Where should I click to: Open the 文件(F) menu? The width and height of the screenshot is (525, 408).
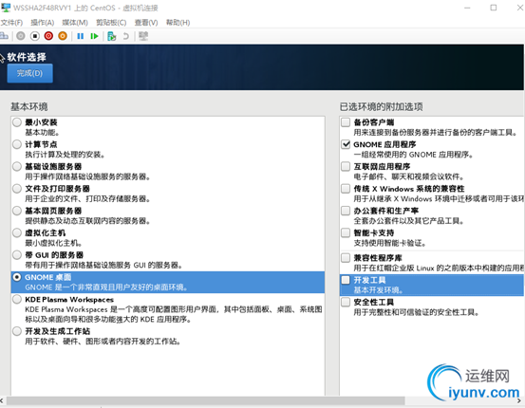[x=11, y=23]
